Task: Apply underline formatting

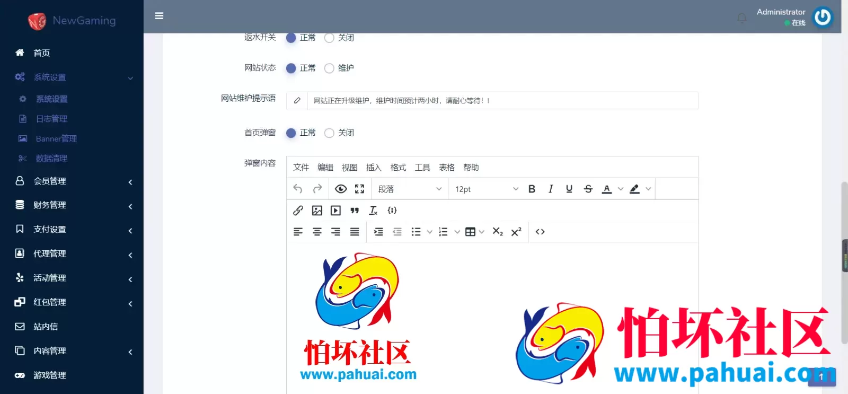Action: pos(569,189)
